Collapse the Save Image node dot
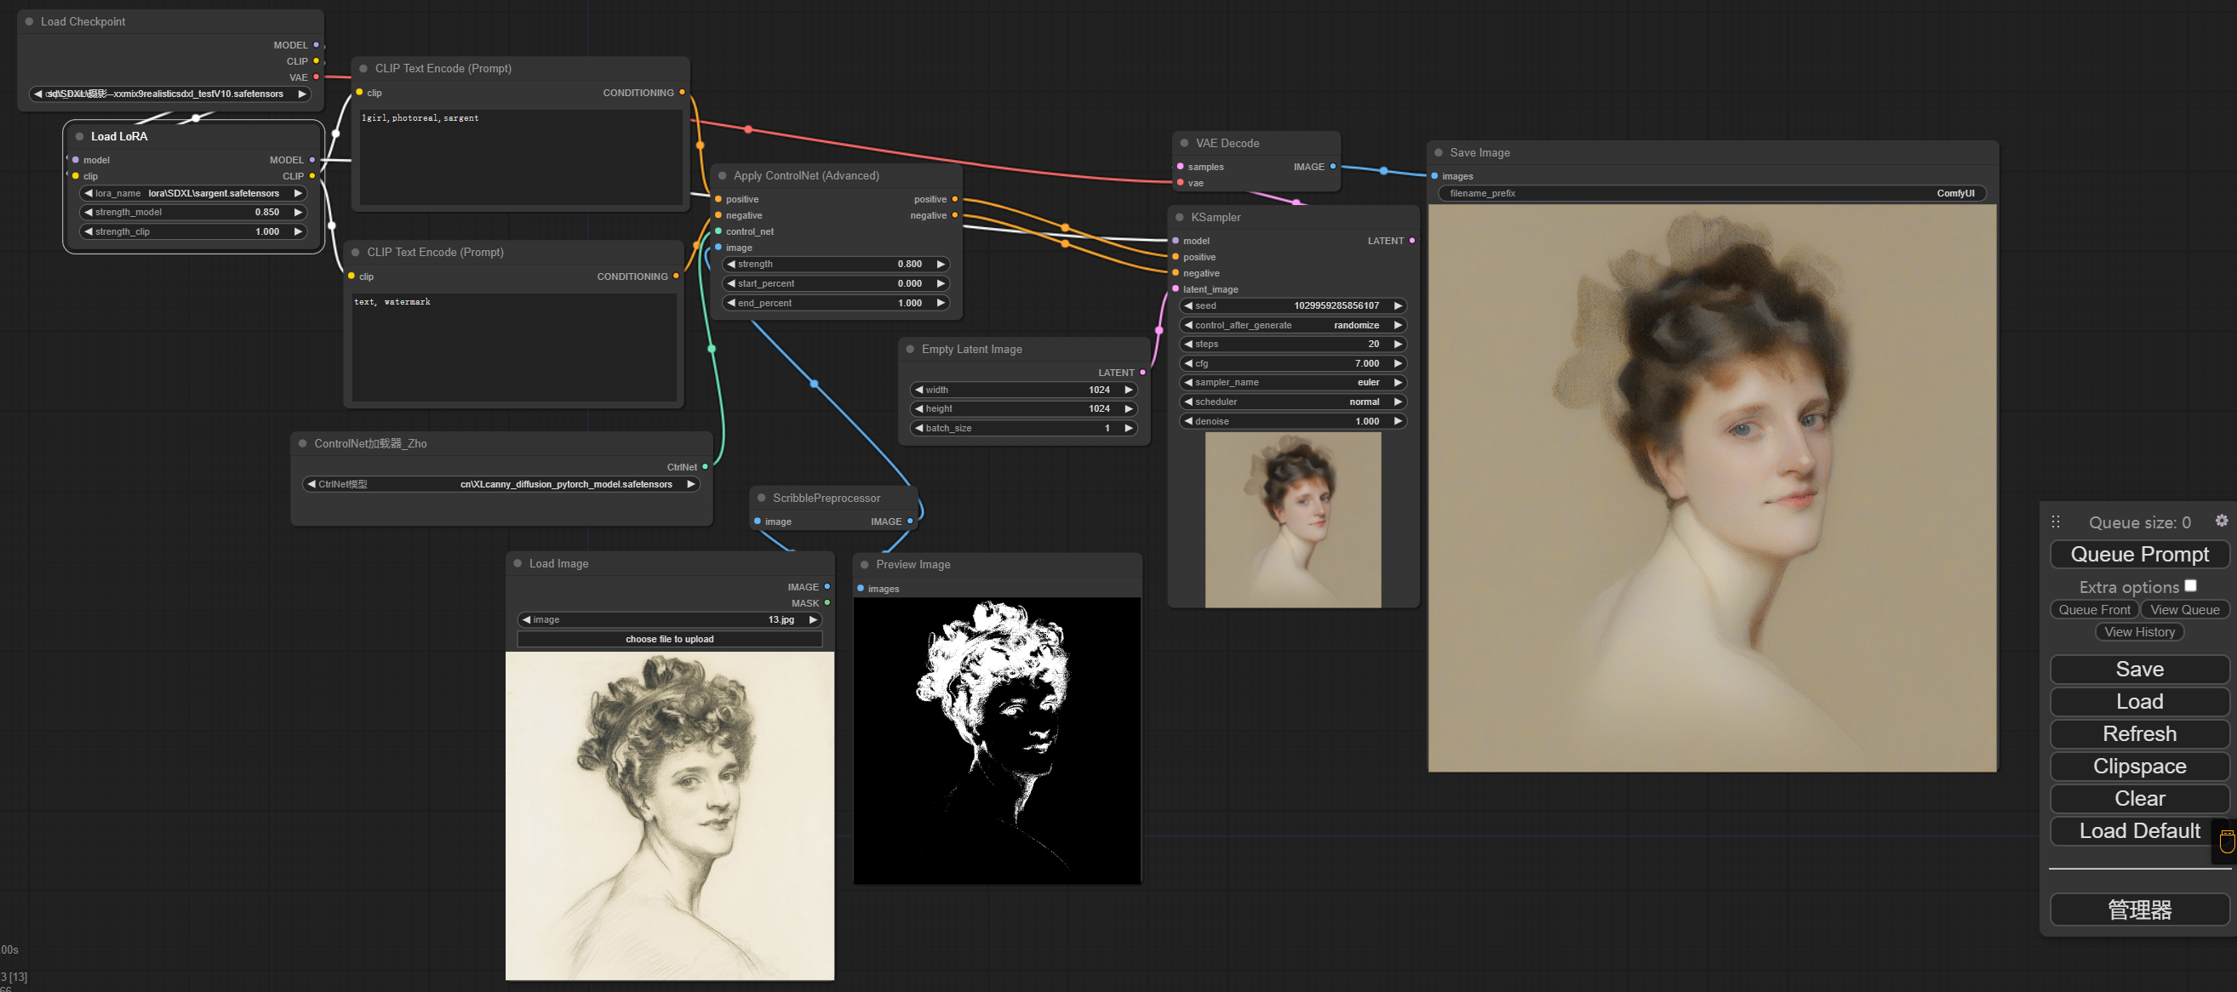This screenshot has height=992, width=2237. click(1438, 153)
